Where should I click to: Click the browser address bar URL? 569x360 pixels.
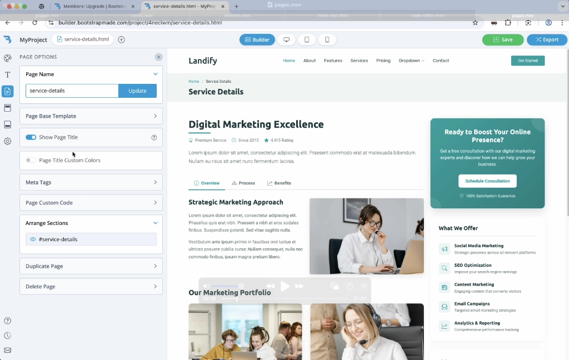pyautogui.click(x=140, y=22)
